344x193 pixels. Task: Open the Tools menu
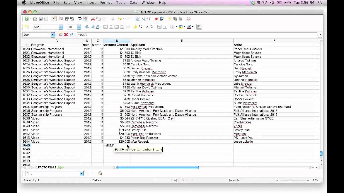(x=121, y=2)
